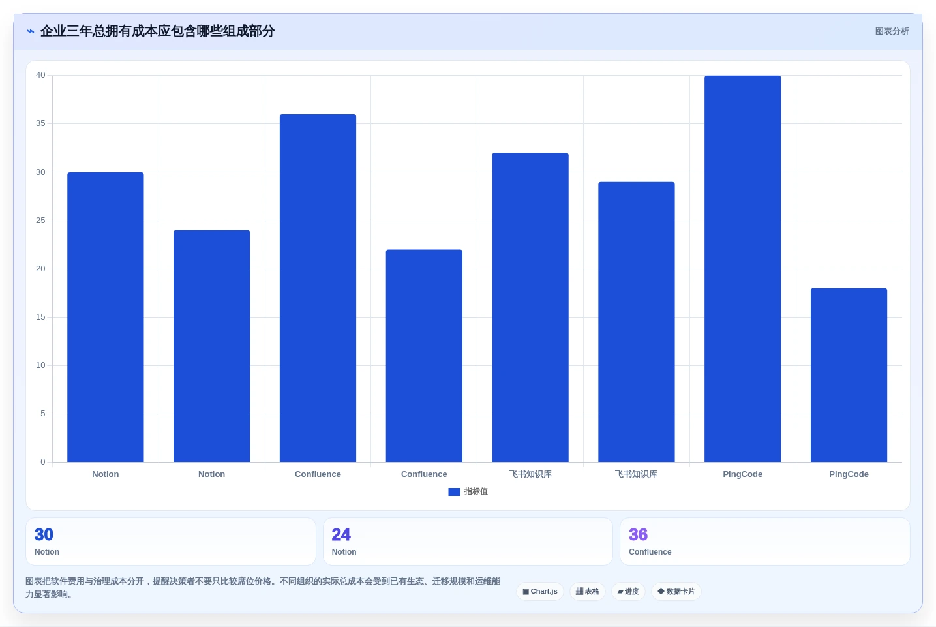Open the data card showing 24 Notion
This screenshot has width=936, height=627.
tap(468, 542)
